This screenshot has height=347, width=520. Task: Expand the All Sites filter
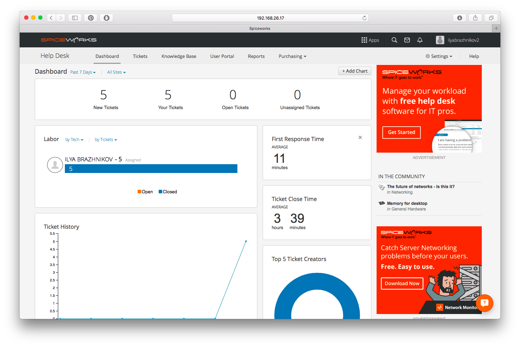tap(116, 72)
